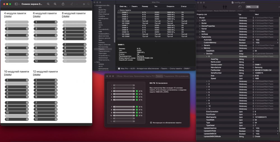Select the DIMM 10 row
Viewport: 280px width, 142px height.
pyautogui.click(x=155, y=32)
